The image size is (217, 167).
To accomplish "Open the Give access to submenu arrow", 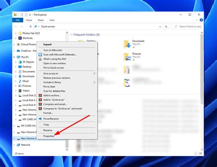I will pyautogui.click(x=94, y=73).
